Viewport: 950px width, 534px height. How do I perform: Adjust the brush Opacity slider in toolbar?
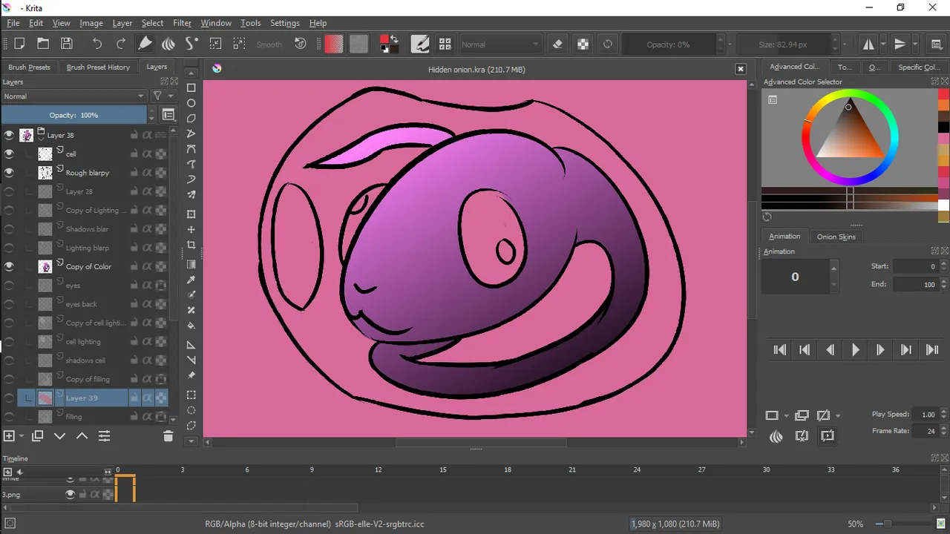coord(668,44)
